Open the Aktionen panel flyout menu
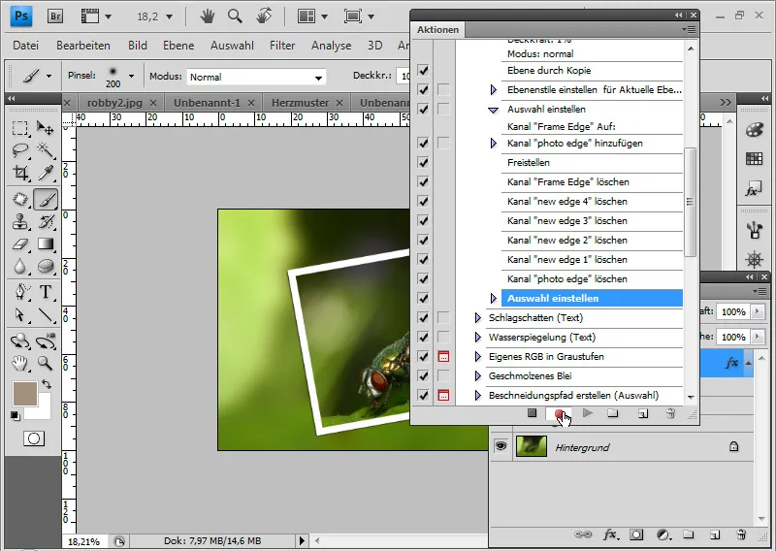776x551 pixels. click(689, 30)
